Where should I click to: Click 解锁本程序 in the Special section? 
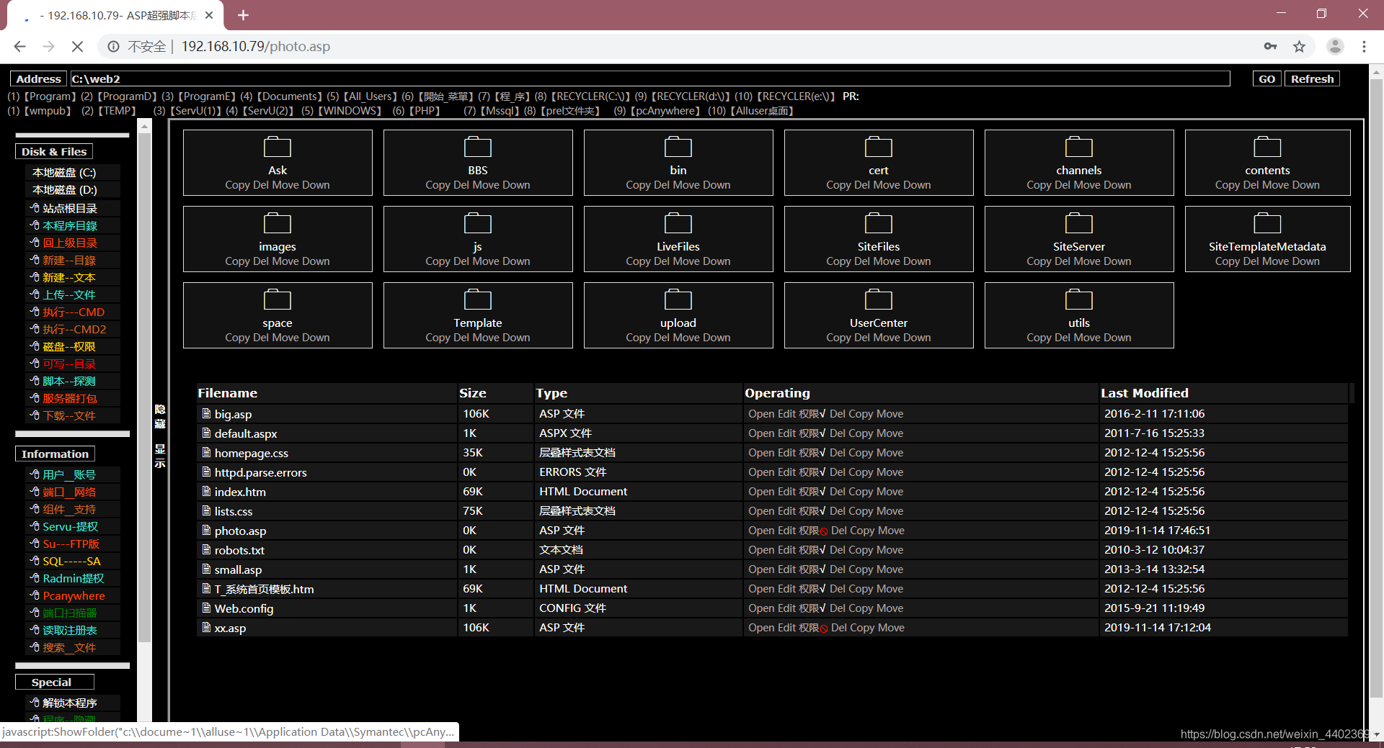pos(70,703)
